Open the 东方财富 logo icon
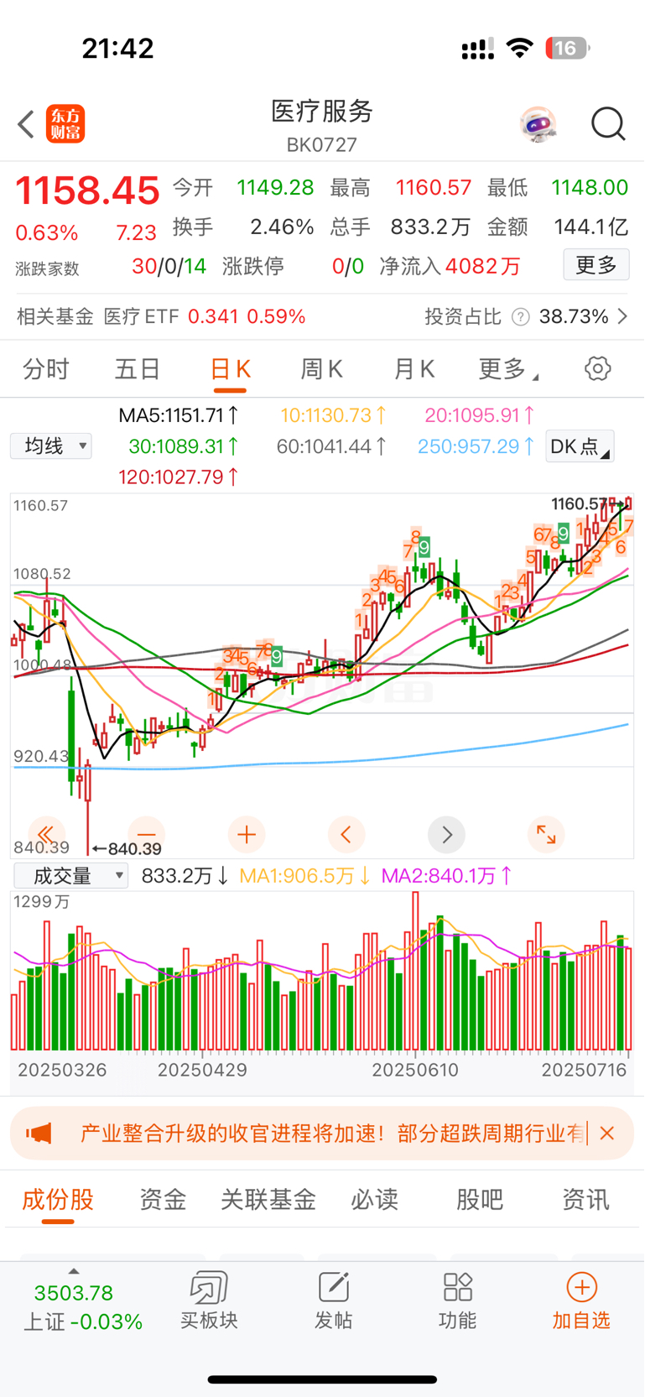The height and width of the screenshot is (1397, 645). (x=65, y=124)
